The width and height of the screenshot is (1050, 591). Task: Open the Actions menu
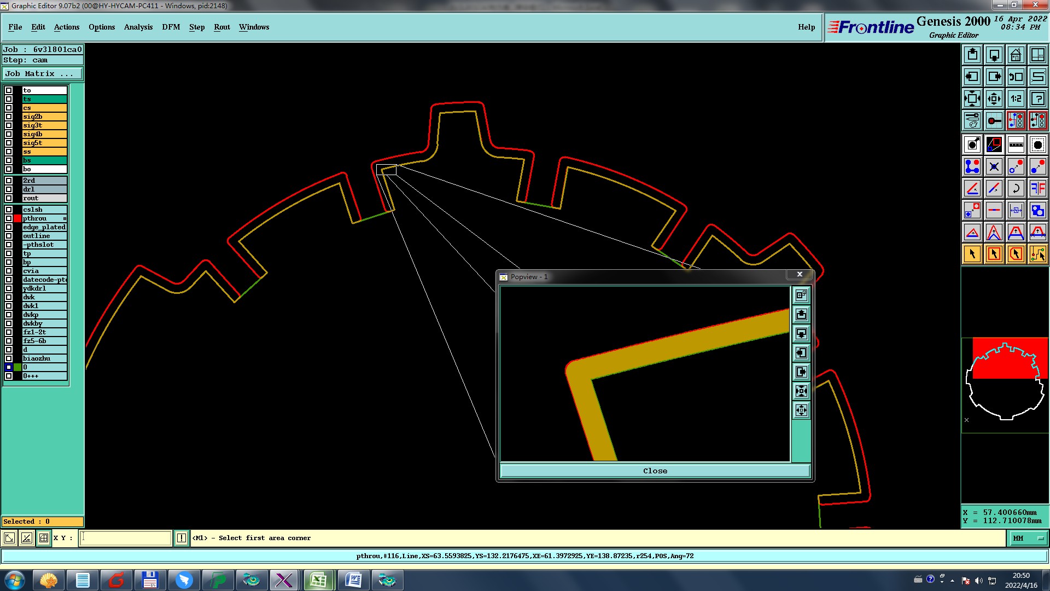(x=67, y=27)
